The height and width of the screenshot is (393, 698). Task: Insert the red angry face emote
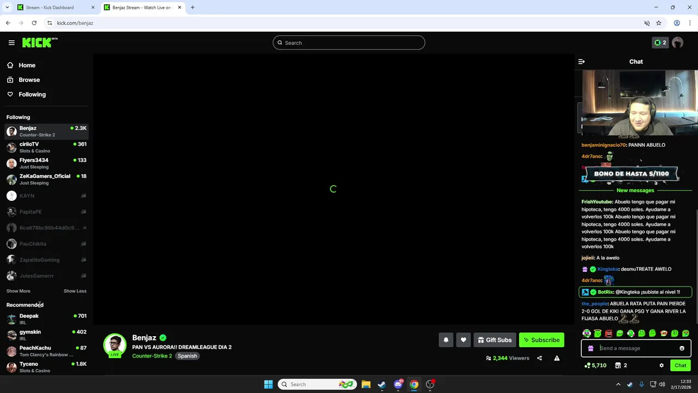(x=609, y=333)
